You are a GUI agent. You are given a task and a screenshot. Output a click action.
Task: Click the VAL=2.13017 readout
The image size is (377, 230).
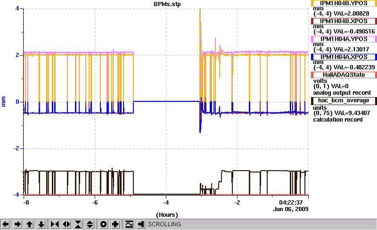coord(351,49)
